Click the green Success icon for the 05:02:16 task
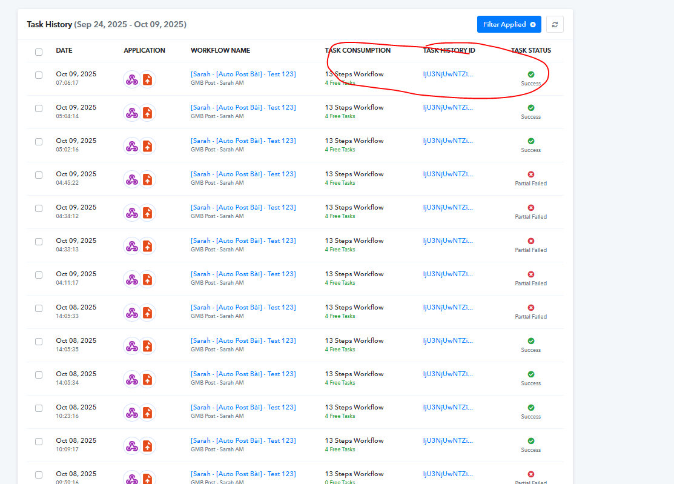Screen dimensions: 674x484 (531, 141)
